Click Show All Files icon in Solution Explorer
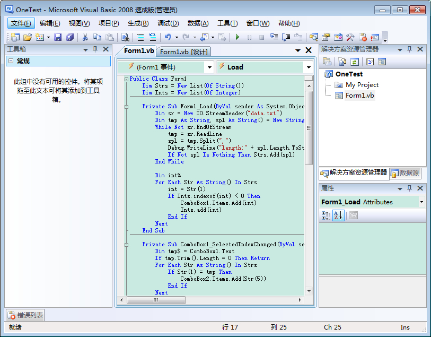431x337 pixels. pos(341,62)
